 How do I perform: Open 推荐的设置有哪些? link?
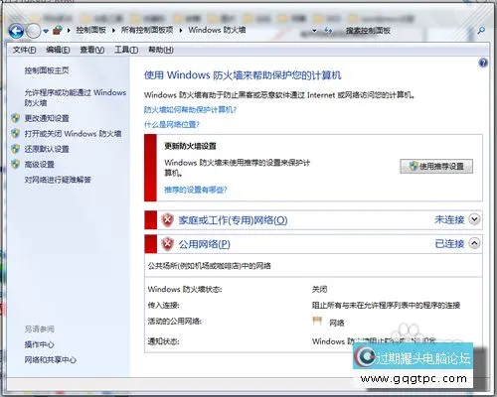(x=196, y=190)
